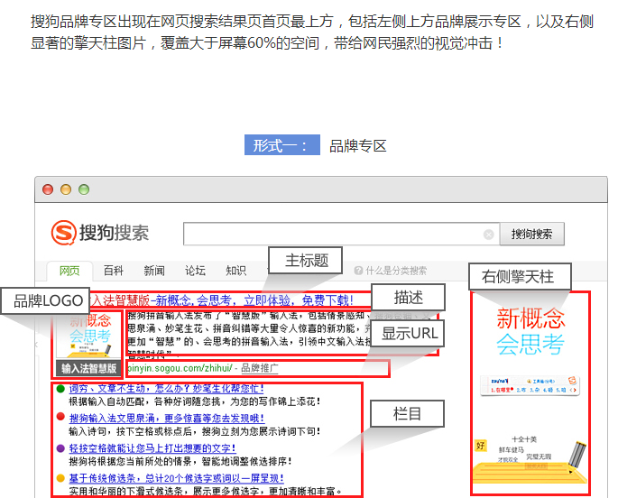Select the 网页 search tab
618x498 pixels.
point(69,271)
